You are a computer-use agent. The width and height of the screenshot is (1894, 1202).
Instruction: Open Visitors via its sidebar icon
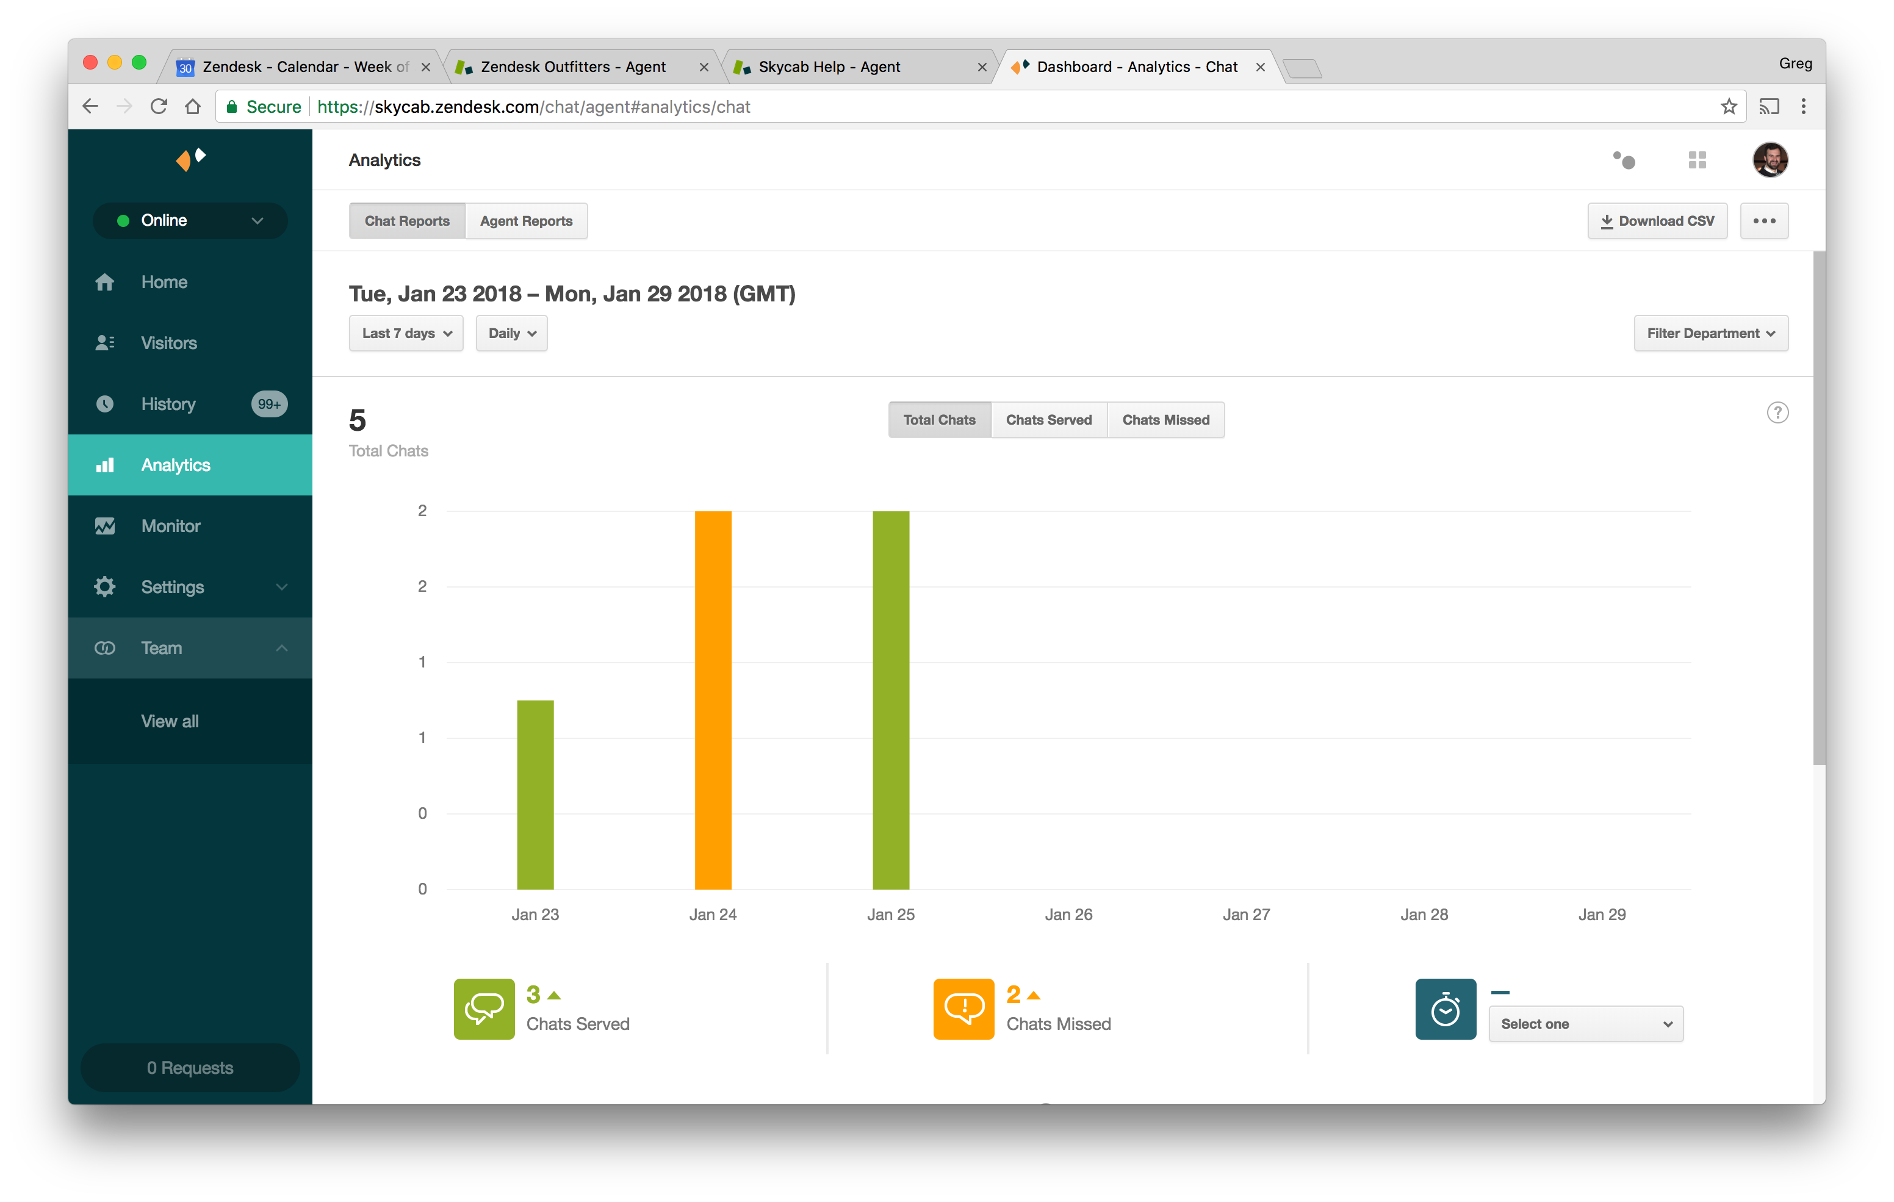coord(104,343)
